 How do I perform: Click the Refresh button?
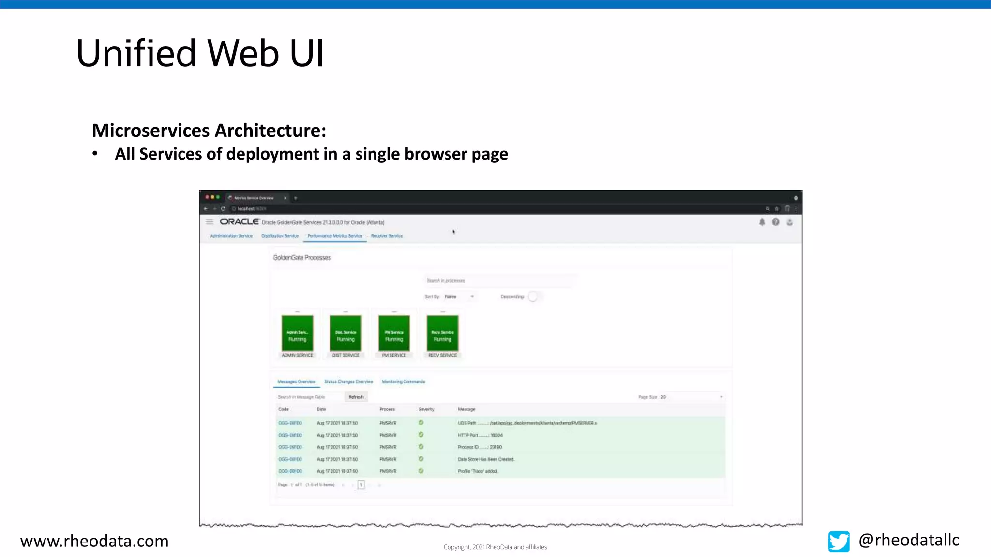click(x=356, y=397)
